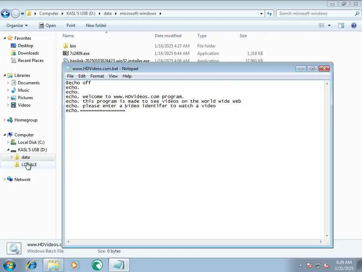Click the folder icon in address bar
The height and width of the screenshot is (272, 362).
pyautogui.click(x=29, y=13)
